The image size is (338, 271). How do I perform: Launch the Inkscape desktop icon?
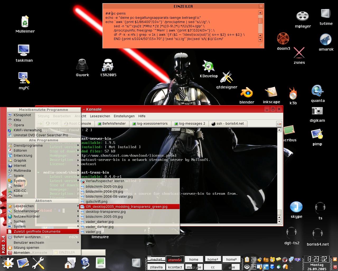tap(271, 93)
